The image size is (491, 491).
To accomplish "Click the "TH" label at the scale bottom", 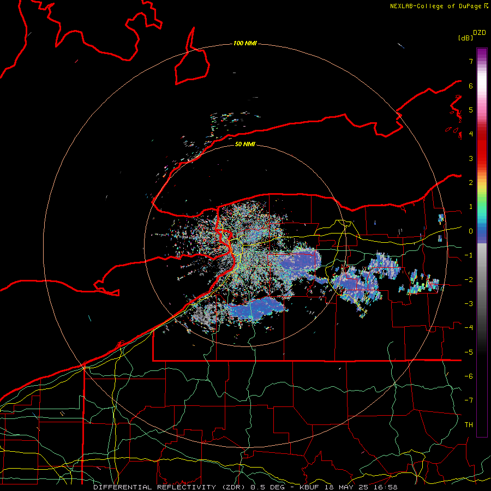I will point(469,425).
